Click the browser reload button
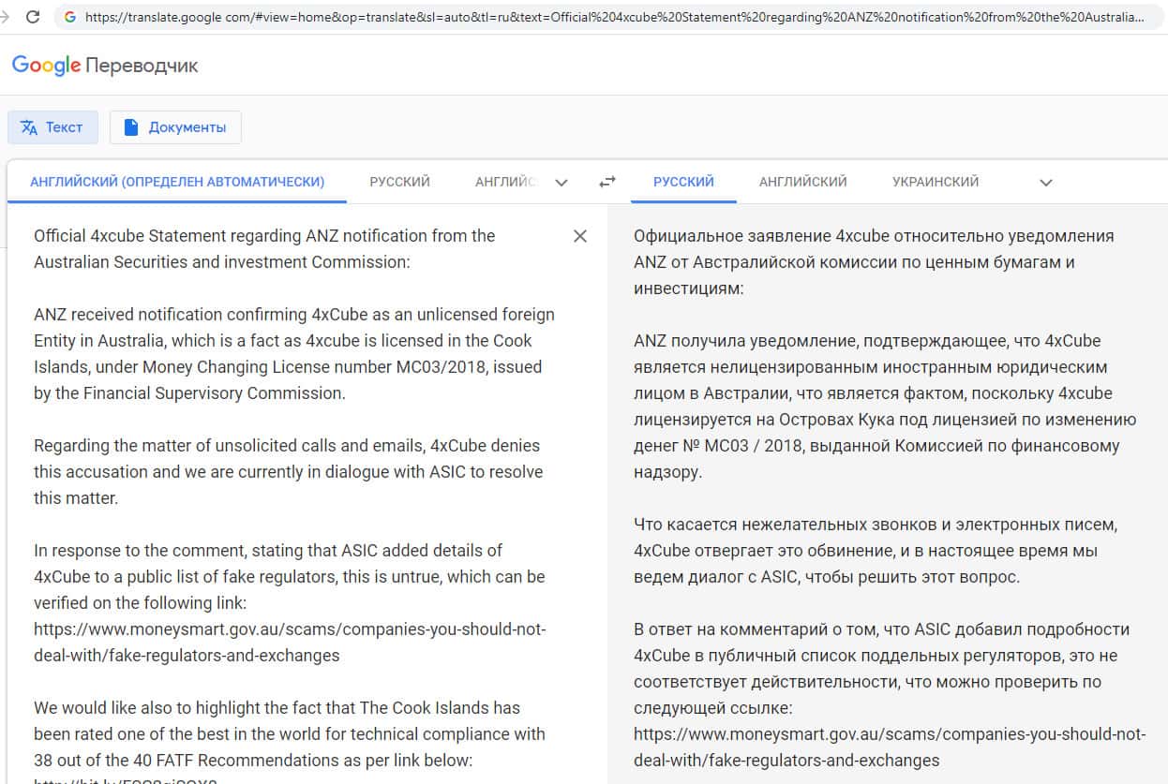The height and width of the screenshot is (784, 1168). [33, 17]
